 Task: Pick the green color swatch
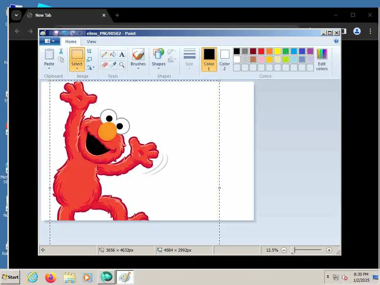[286, 51]
